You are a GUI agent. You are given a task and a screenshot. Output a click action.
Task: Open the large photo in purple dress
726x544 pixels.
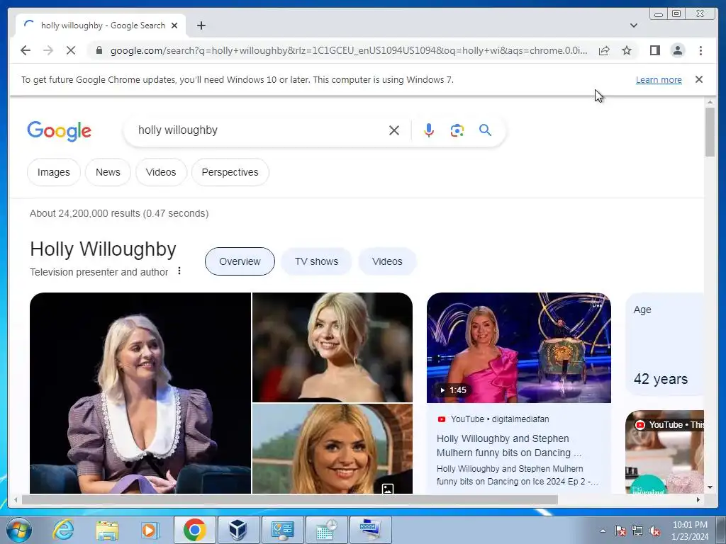[140, 392]
